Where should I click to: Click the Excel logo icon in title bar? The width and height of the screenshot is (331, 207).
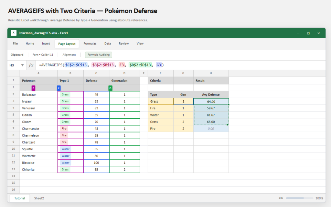pos(14,33)
